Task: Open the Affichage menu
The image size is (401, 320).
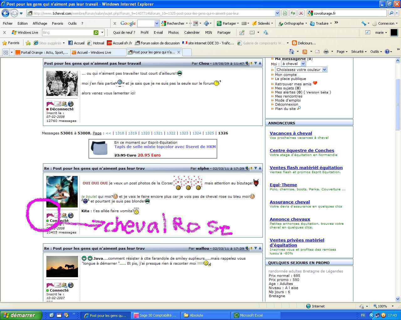Action: (x=40, y=23)
